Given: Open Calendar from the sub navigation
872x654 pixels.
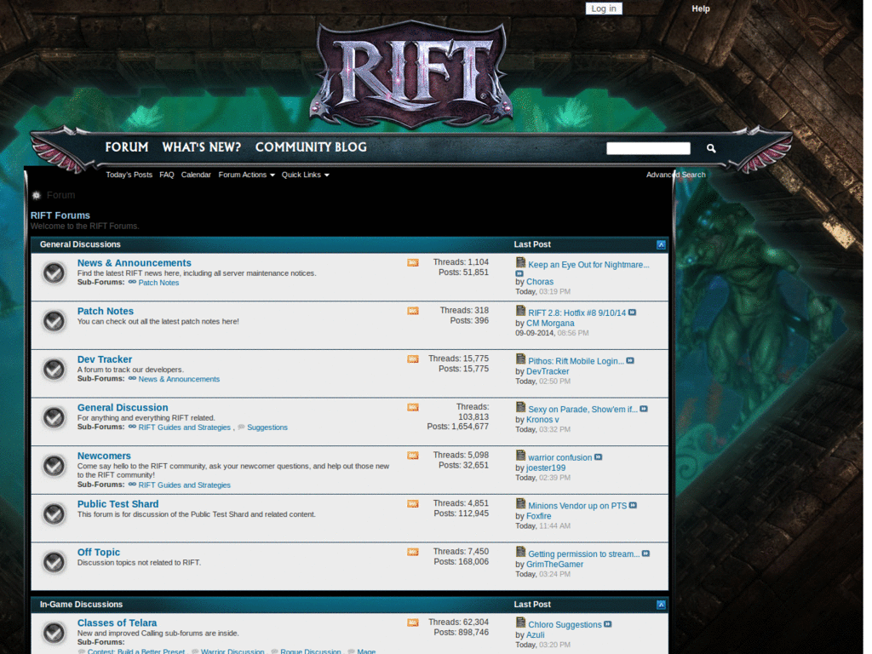Looking at the screenshot, I should pos(196,175).
